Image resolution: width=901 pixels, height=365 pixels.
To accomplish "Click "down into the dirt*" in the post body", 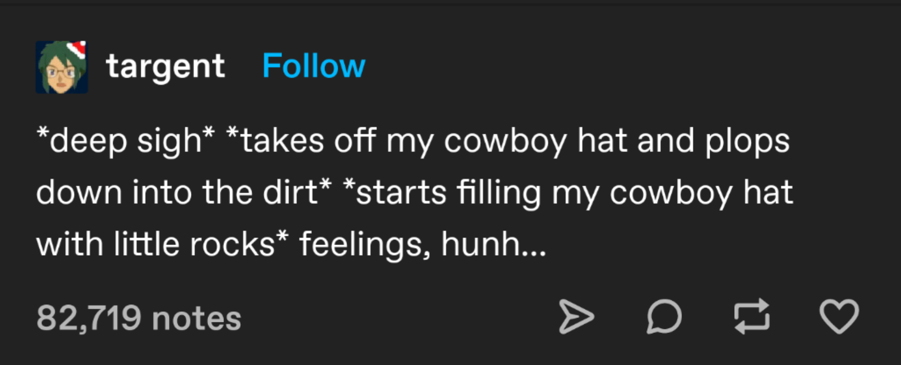I will click(183, 192).
